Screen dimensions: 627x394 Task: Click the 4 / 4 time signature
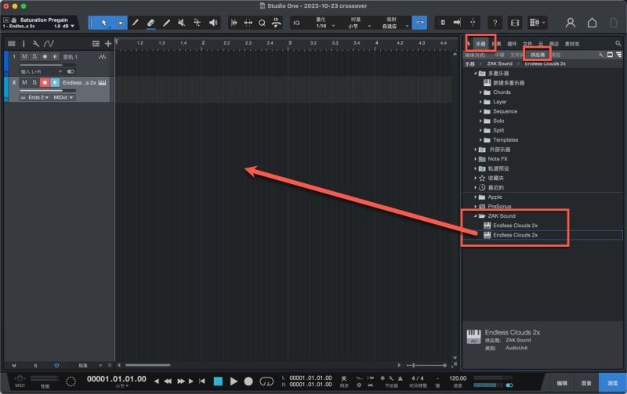(417, 378)
